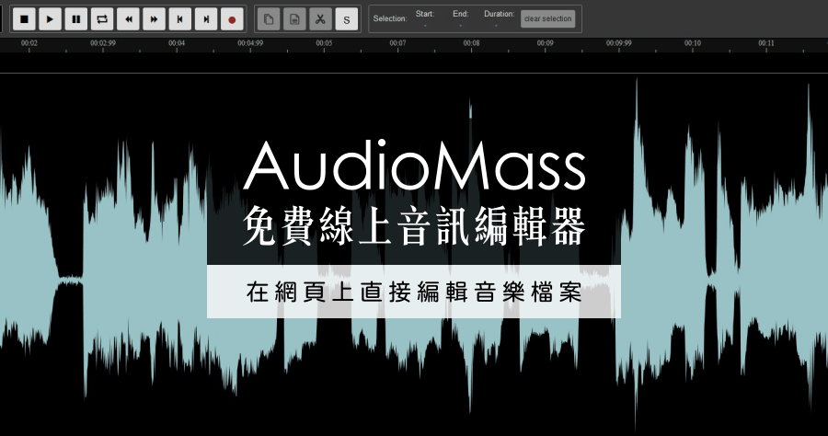Click the clear selection button
The height and width of the screenshot is (436, 828).
[x=547, y=18]
